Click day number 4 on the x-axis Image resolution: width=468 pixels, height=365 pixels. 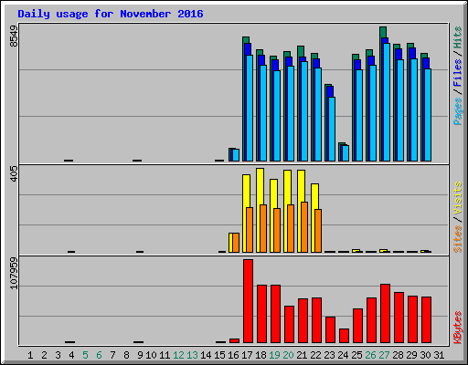(71, 355)
